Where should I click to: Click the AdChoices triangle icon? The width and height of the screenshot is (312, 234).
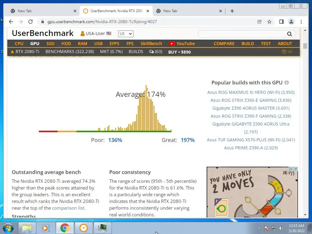pos(291,169)
